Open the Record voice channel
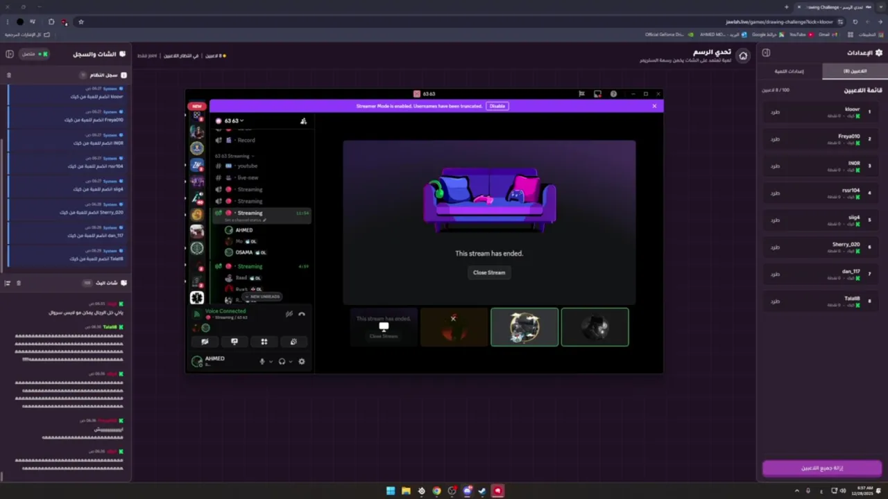This screenshot has width=888, height=499. (x=246, y=140)
